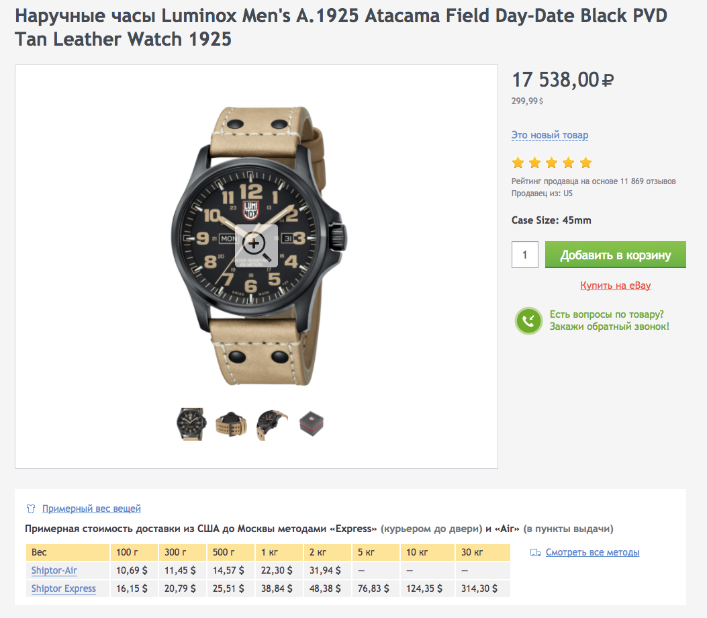This screenshot has width=707, height=618.
Task: Click the Shiptor Express shipping method link
Action: [x=64, y=588]
